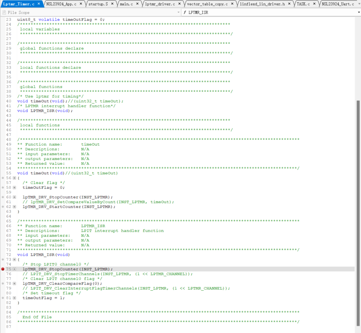Close the NSL23924_App.c tab
Viewport: 361px width, 333px height.
[x=81, y=4]
